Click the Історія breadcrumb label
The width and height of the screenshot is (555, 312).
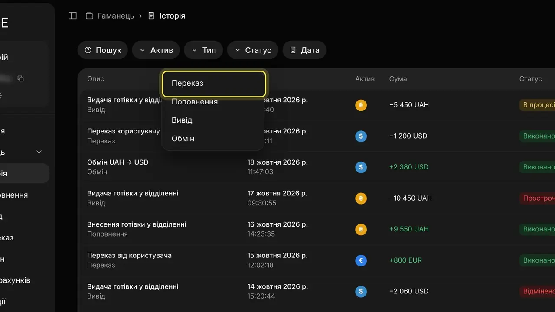pyautogui.click(x=172, y=16)
